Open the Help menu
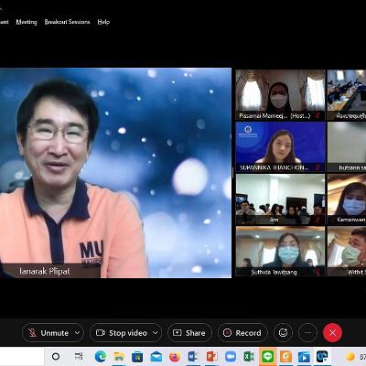 [103, 22]
